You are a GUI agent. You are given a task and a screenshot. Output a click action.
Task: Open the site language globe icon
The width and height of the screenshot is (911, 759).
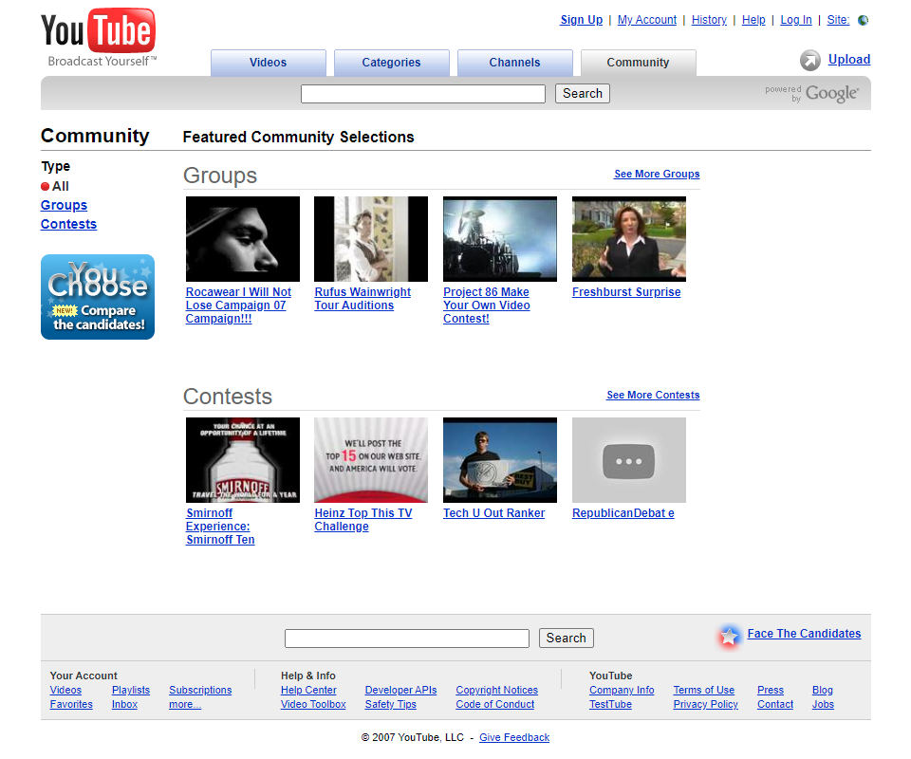coord(864,20)
